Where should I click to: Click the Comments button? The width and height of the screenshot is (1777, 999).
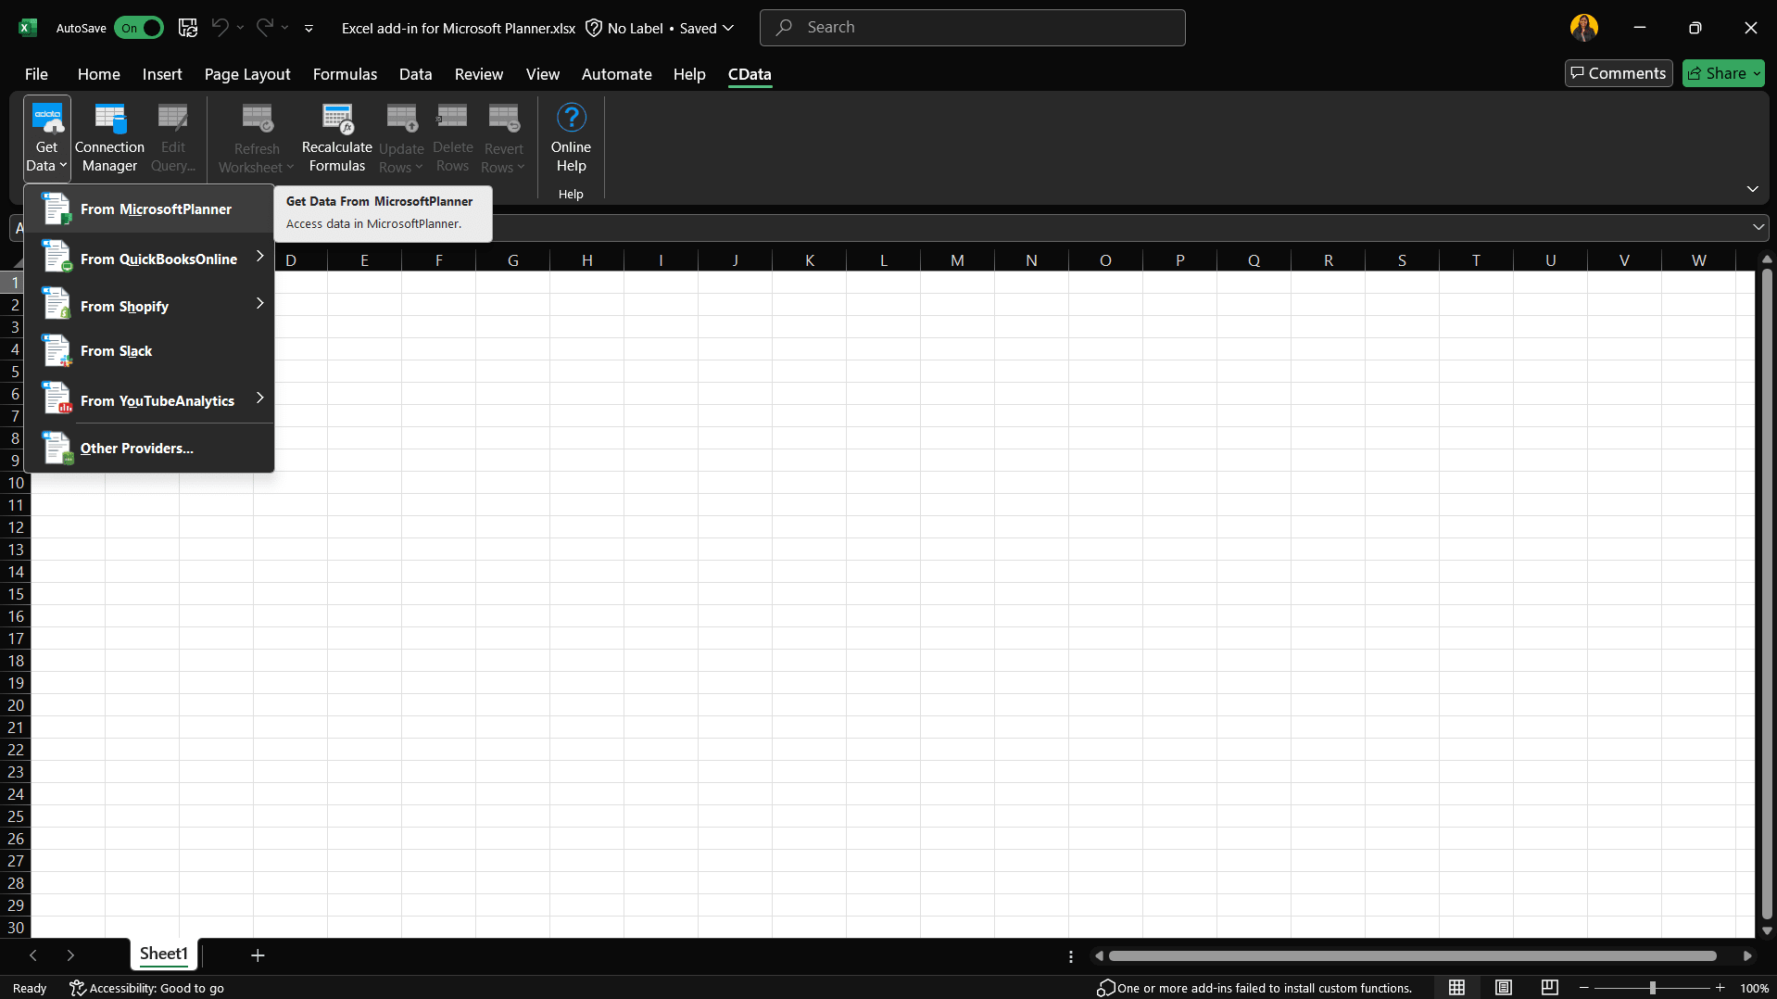tap(1618, 73)
